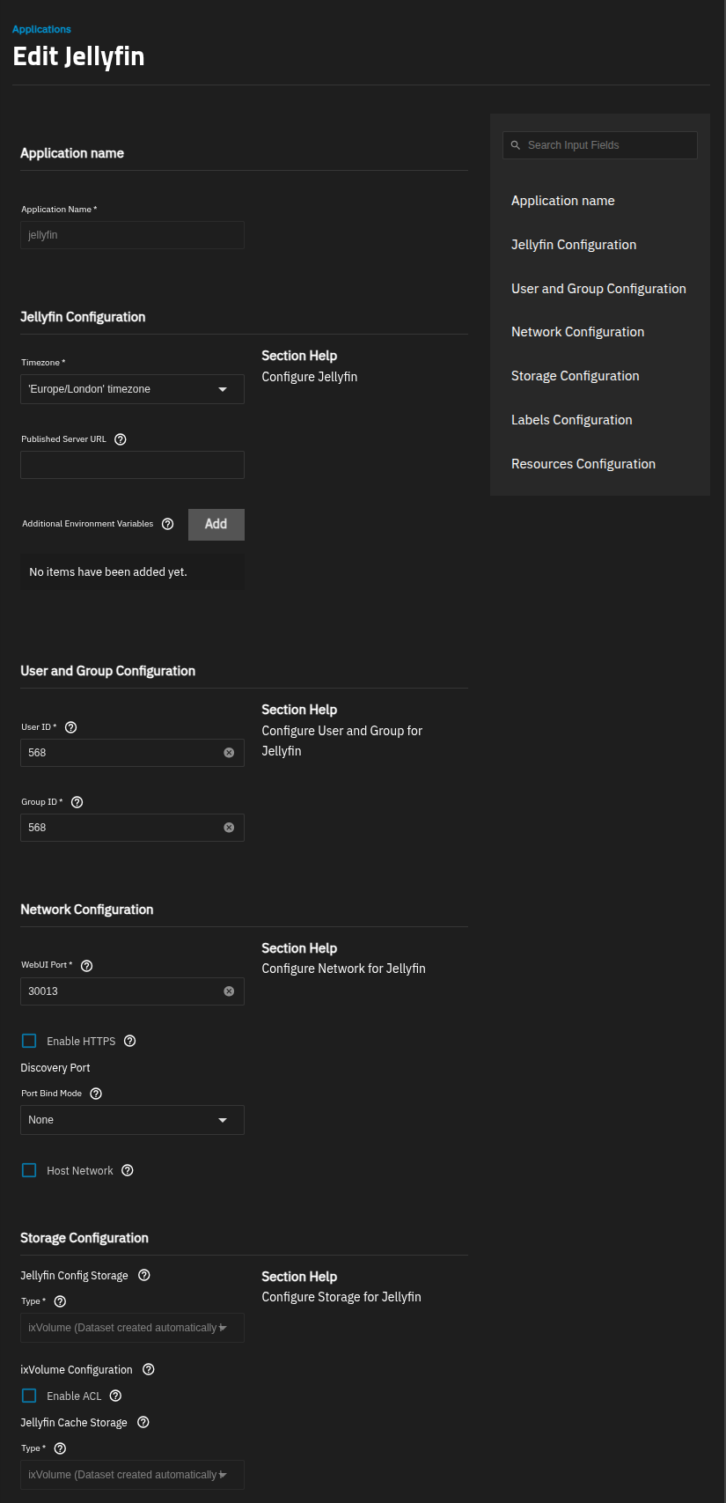Enable the Host Network checkbox
Viewport: 726px width, 1503px height.
coord(29,1170)
